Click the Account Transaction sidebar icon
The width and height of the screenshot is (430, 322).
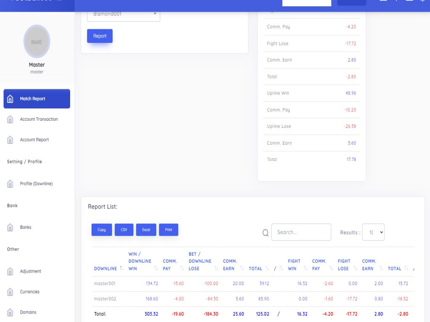(x=10, y=119)
